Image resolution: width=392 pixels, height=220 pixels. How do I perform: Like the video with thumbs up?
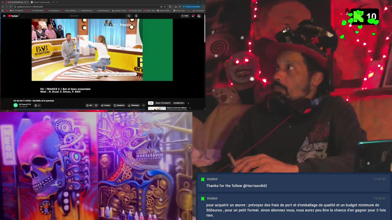pyautogui.click(x=89, y=105)
